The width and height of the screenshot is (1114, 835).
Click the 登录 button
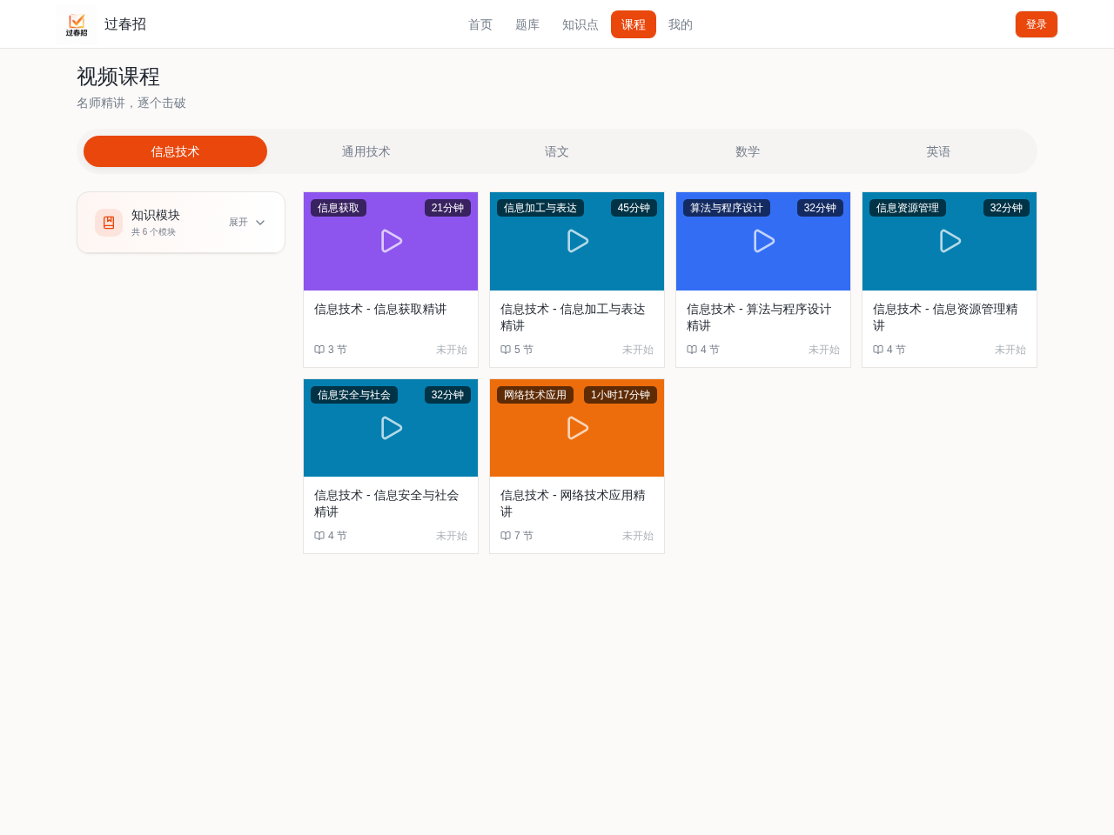tap(1037, 24)
